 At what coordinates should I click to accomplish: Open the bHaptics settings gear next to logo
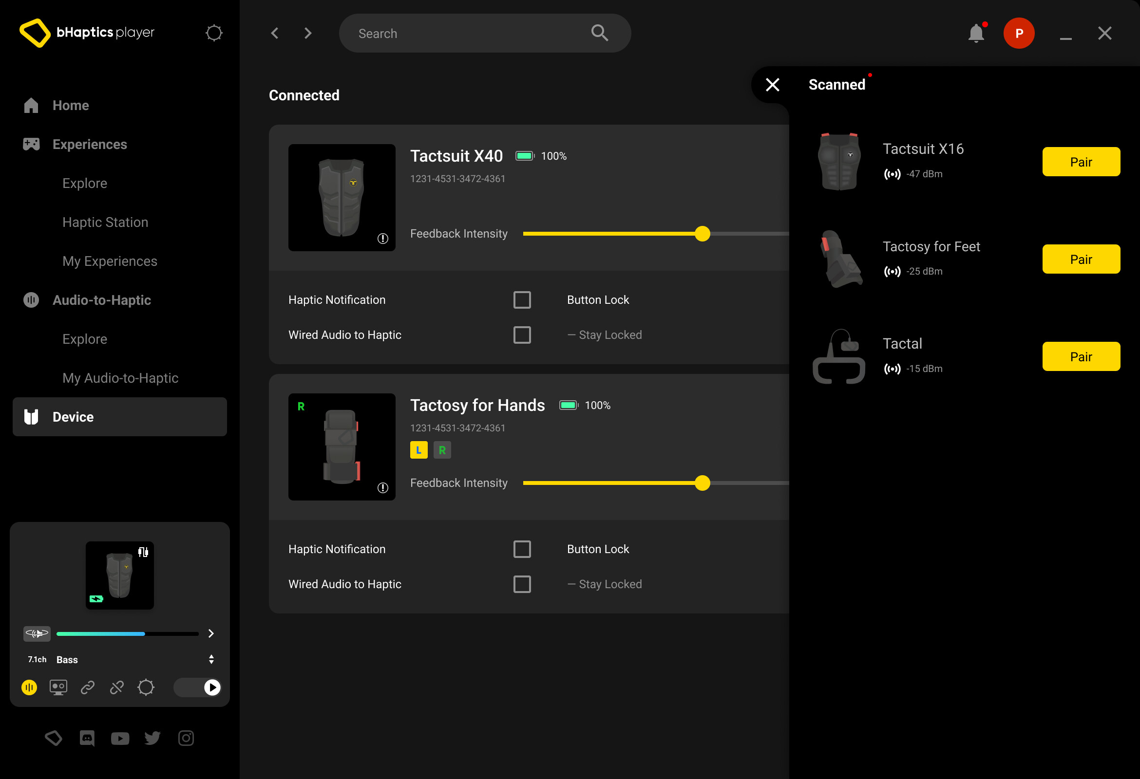click(x=214, y=33)
